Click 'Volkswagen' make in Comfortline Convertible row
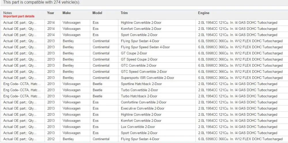The width and height of the screenshot is (288, 143). coord(71,102)
